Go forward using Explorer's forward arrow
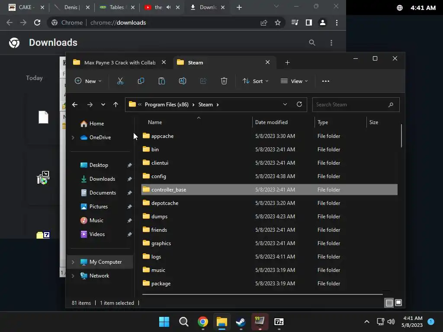 [90, 105]
